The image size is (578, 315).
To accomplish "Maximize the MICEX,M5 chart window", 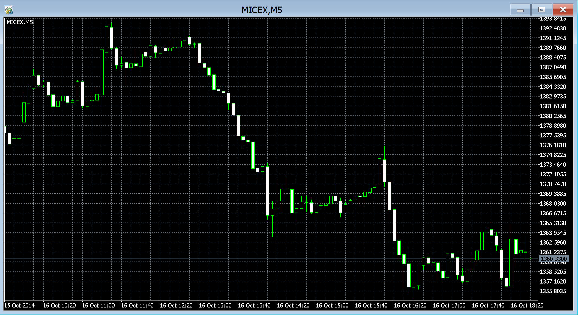I will [541, 10].
